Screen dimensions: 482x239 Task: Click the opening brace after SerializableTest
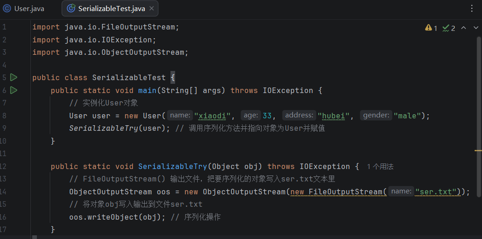172,78
